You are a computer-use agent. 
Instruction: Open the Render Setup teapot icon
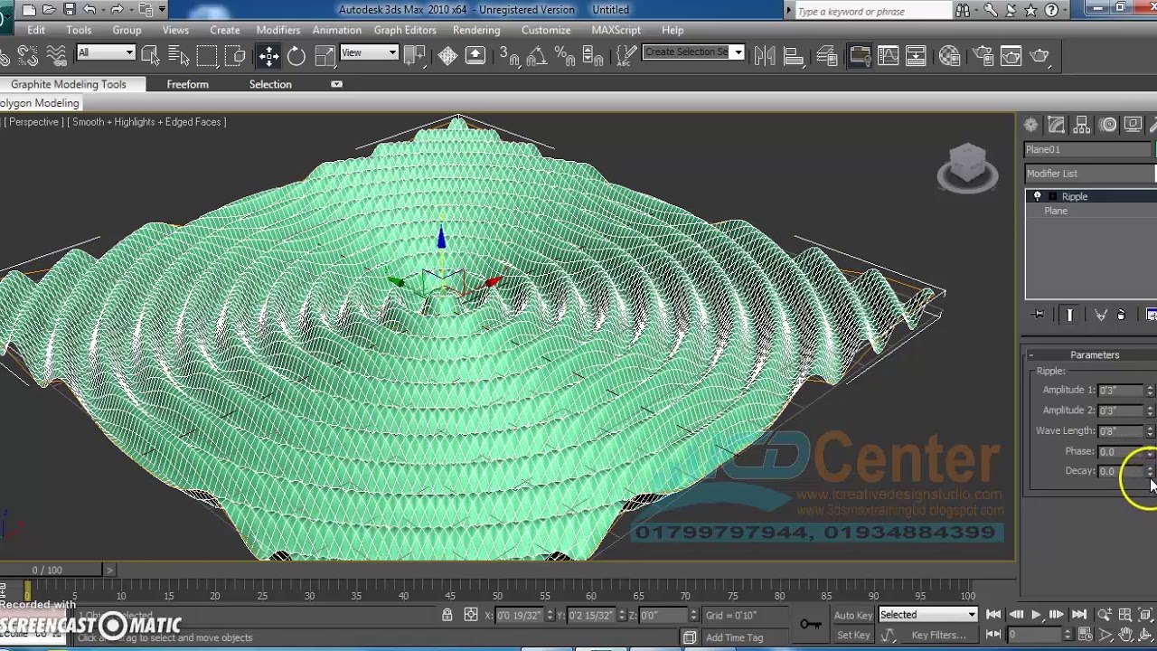[983, 56]
